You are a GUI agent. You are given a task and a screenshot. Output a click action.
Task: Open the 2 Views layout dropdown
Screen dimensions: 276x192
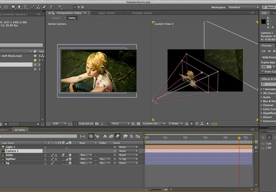[176, 124]
